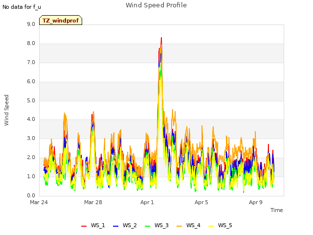Click the red WS_1 legend swatch
313x235 pixels.
click(84, 226)
